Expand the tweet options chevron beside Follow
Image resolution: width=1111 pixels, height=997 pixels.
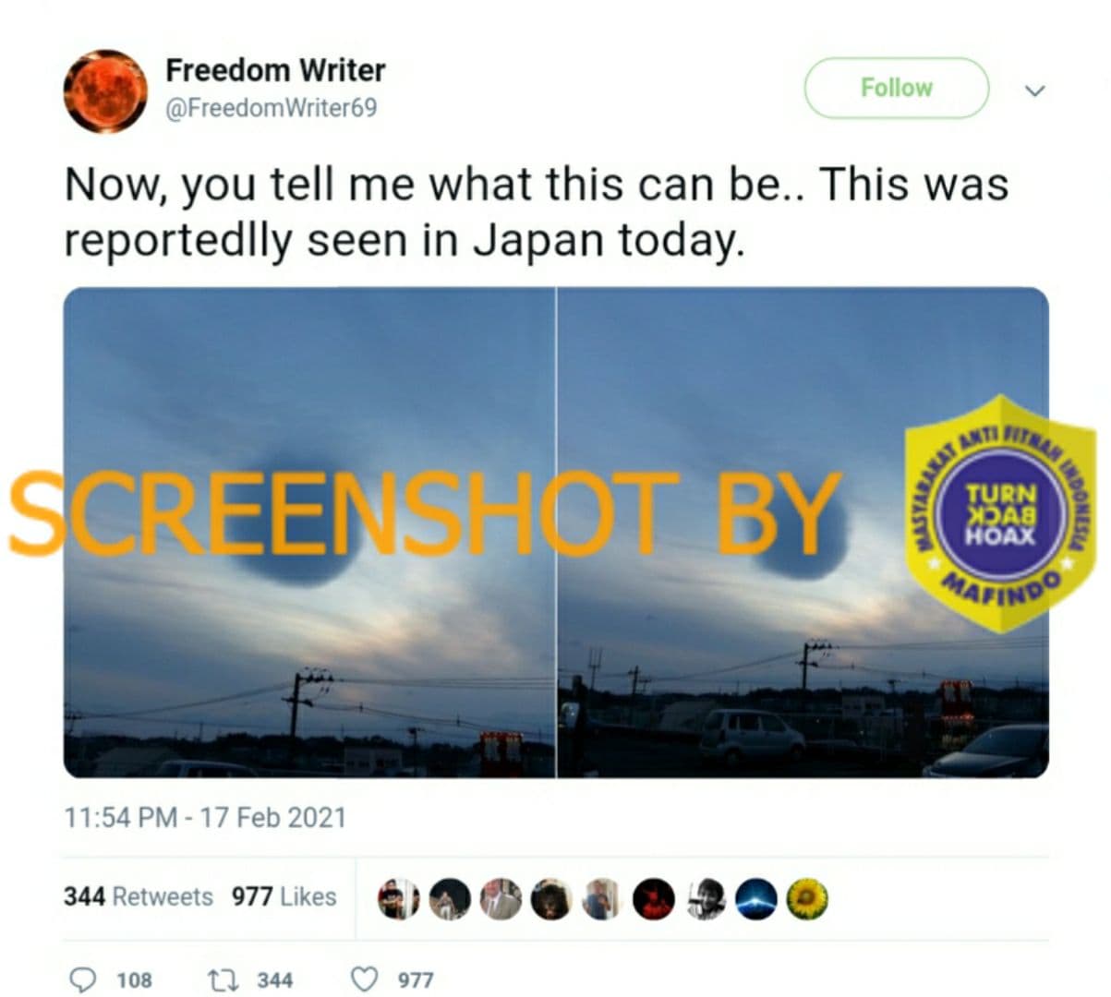[x=1035, y=90]
